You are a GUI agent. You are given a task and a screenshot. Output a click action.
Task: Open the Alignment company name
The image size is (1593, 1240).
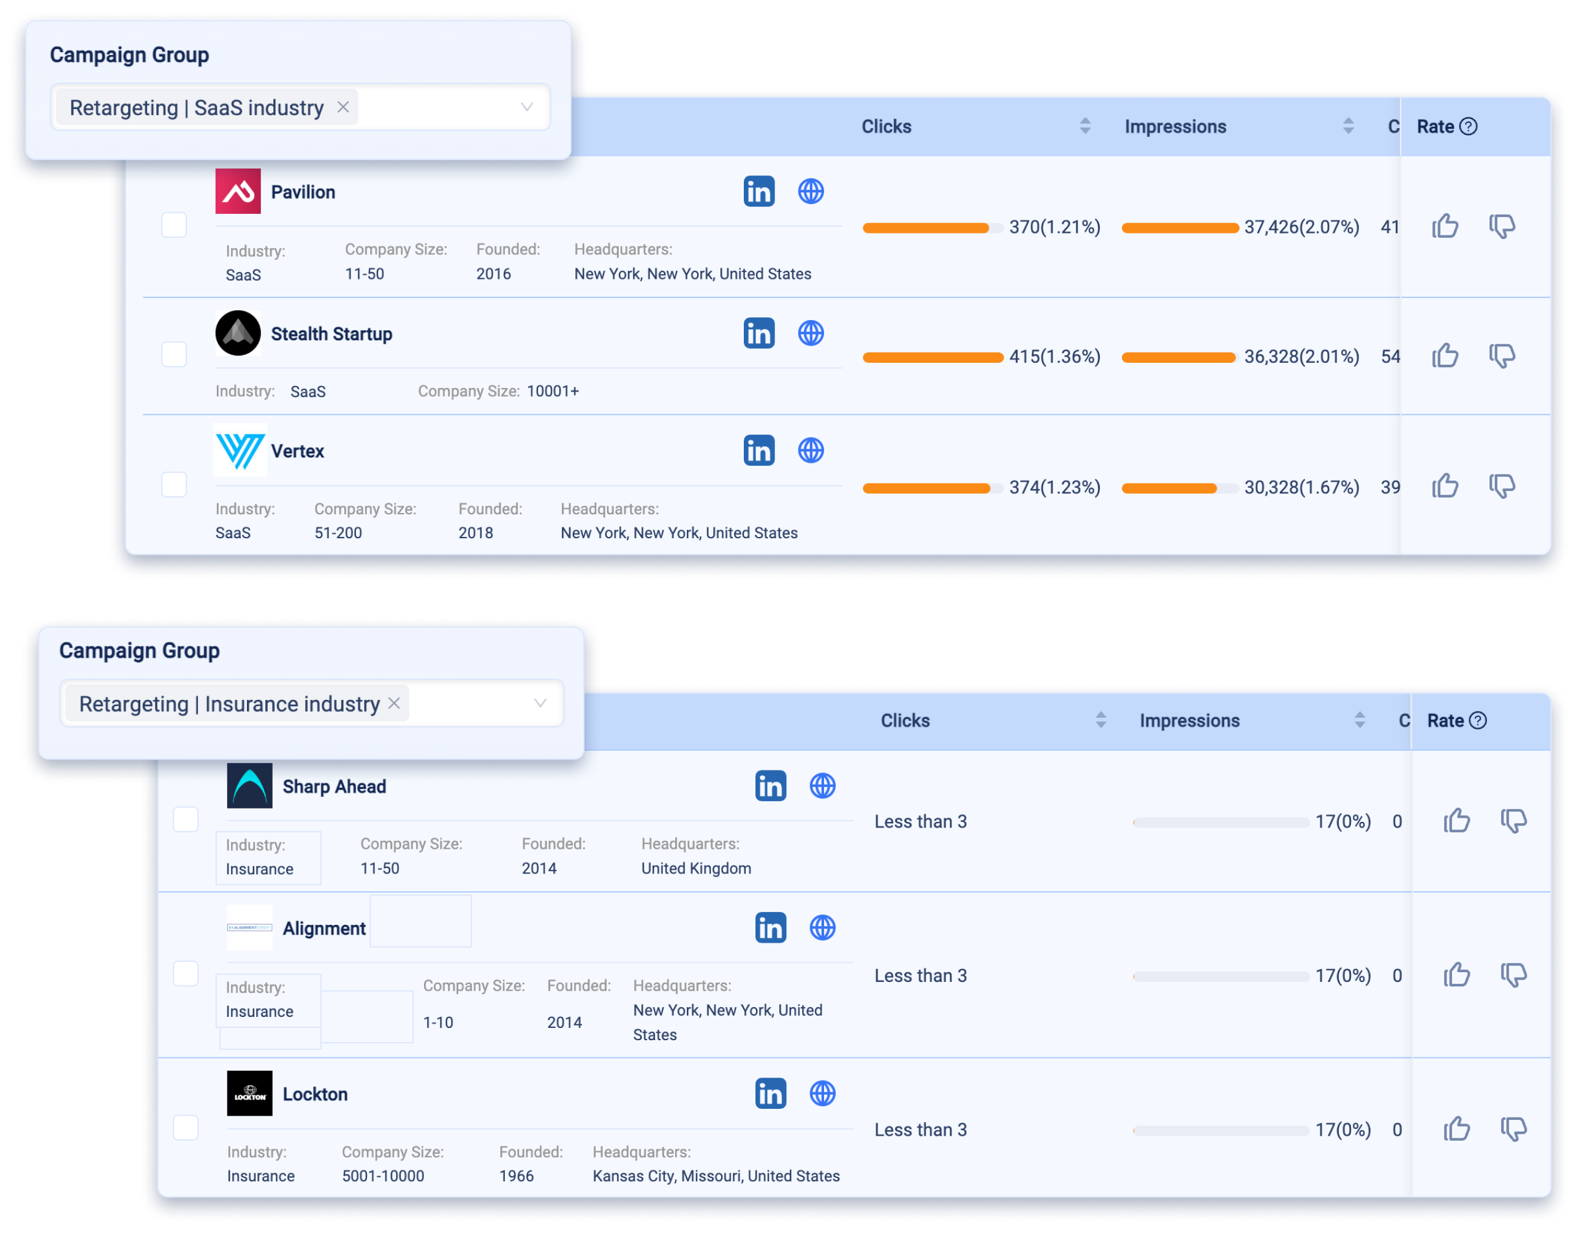point(324,927)
